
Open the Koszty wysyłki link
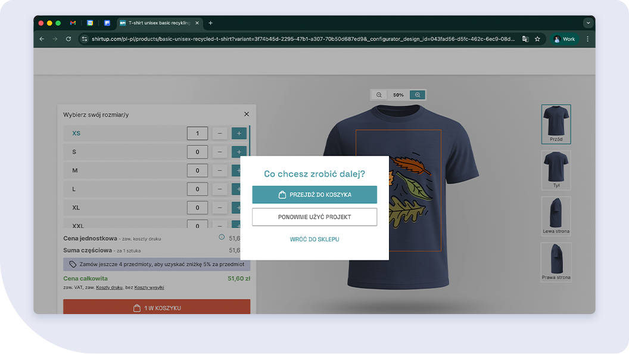pyautogui.click(x=150, y=287)
